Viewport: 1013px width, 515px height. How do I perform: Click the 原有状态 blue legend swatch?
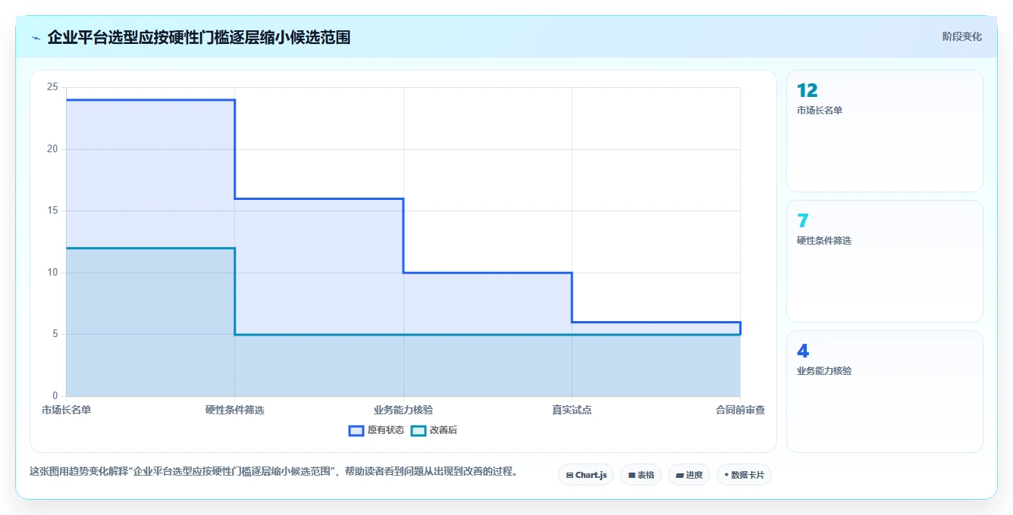pyautogui.click(x=356, y=430)
